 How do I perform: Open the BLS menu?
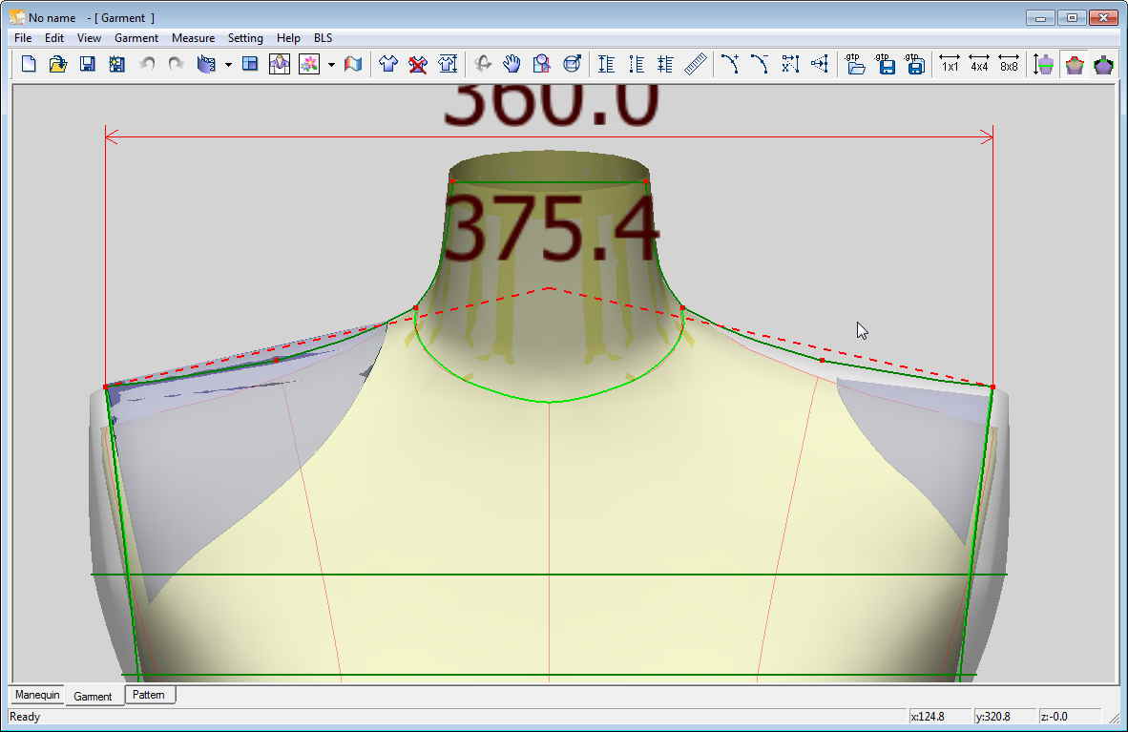324,38
